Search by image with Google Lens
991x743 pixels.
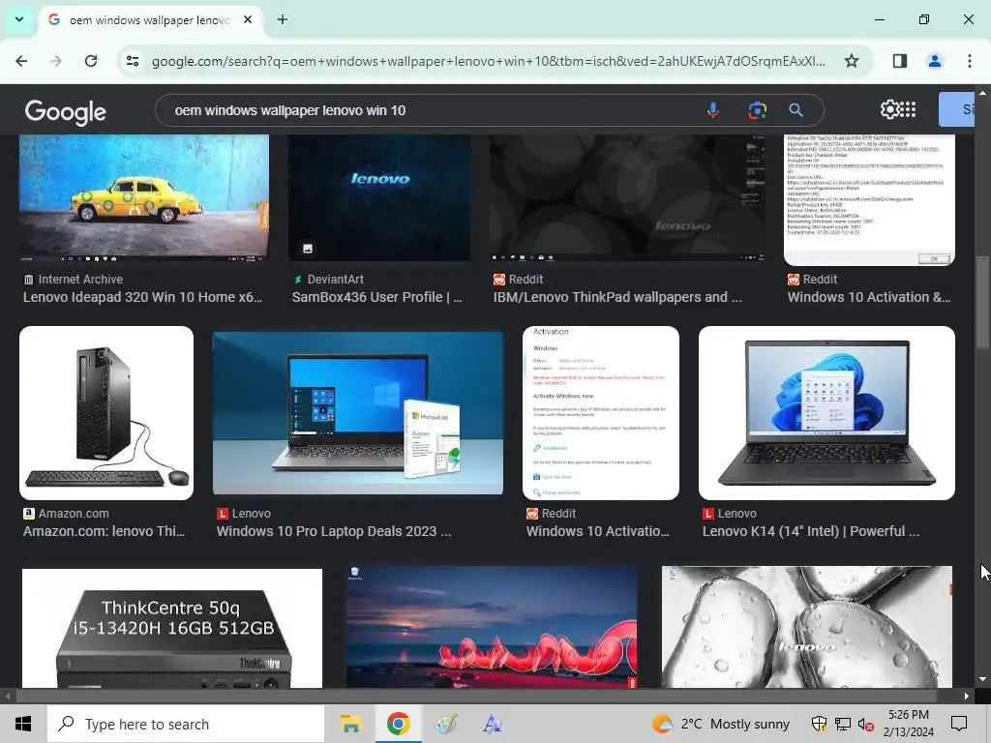(757, 110)
